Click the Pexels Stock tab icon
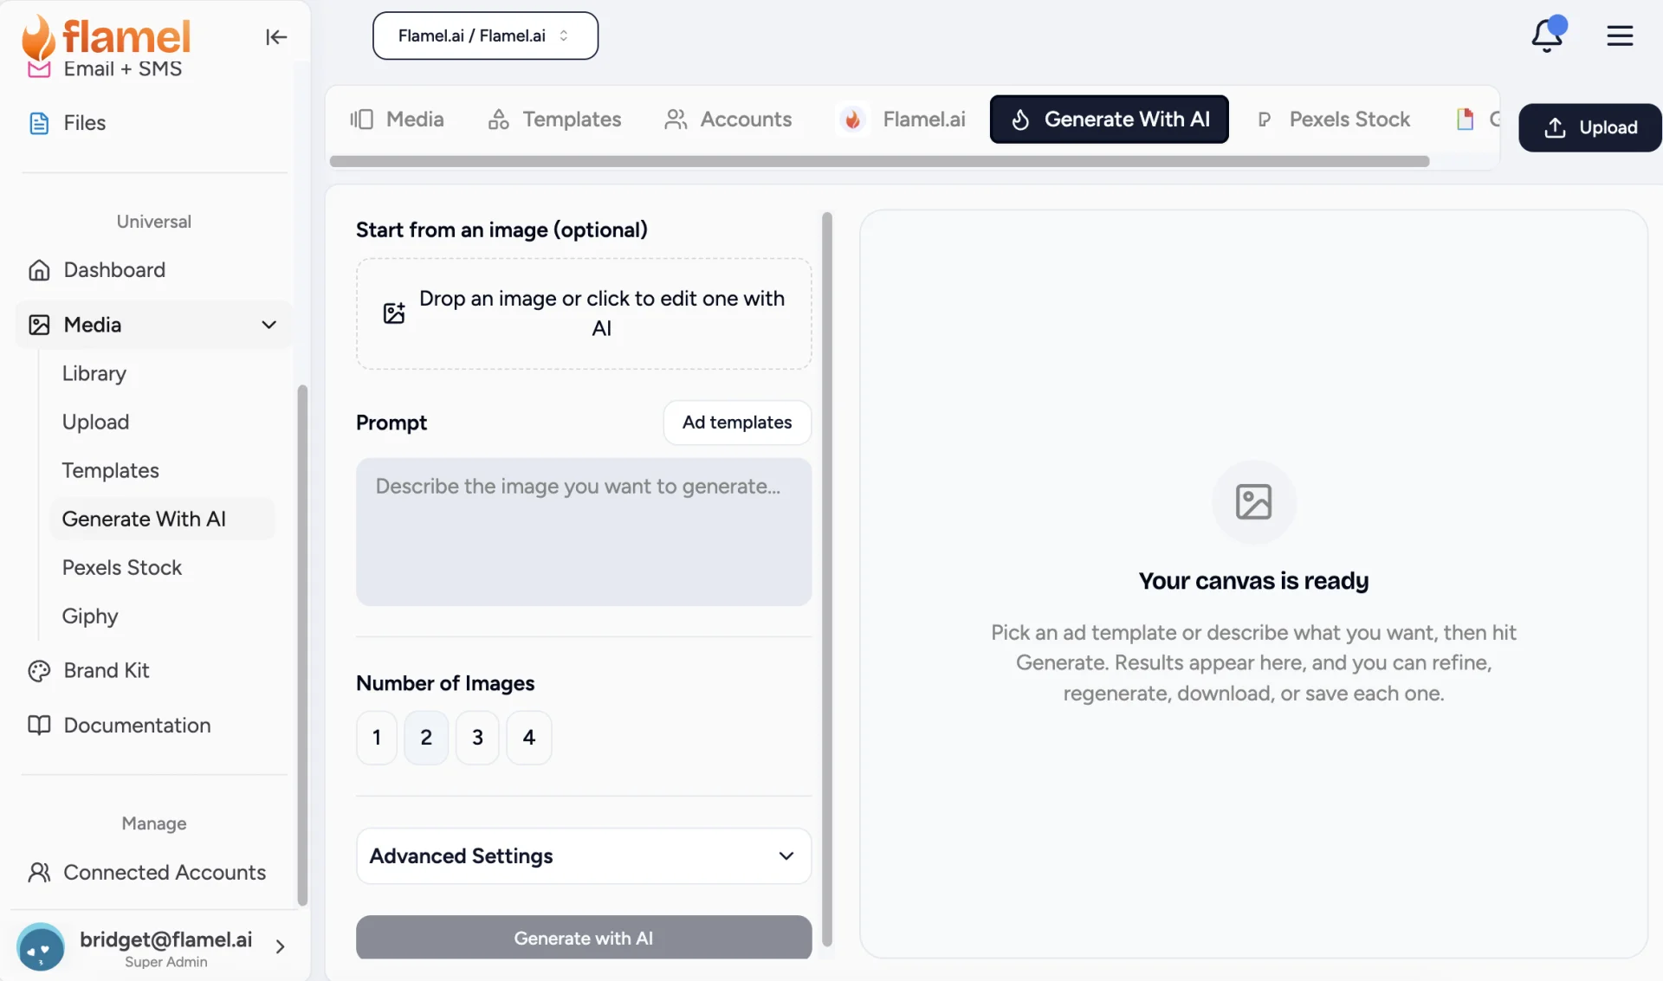Screen dimensions: 1663x981 [1265, 119]
